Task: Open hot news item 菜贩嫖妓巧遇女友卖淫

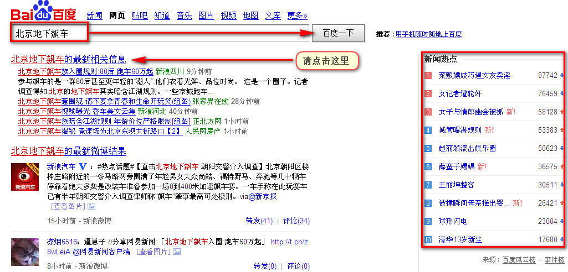Action: pos(474,76)
